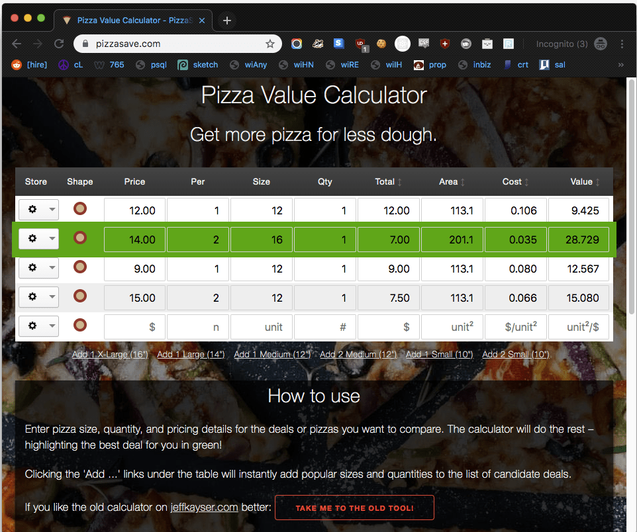Screen dimensions: 637x532
Task: Open the crt bookmark
Action: pyautogui.click(x=516, y=65)
